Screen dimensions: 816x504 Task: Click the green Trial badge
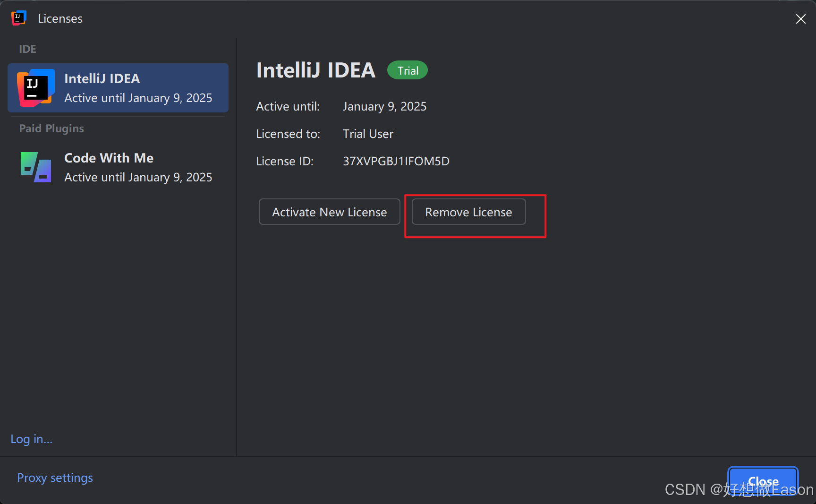coord(408,70)
